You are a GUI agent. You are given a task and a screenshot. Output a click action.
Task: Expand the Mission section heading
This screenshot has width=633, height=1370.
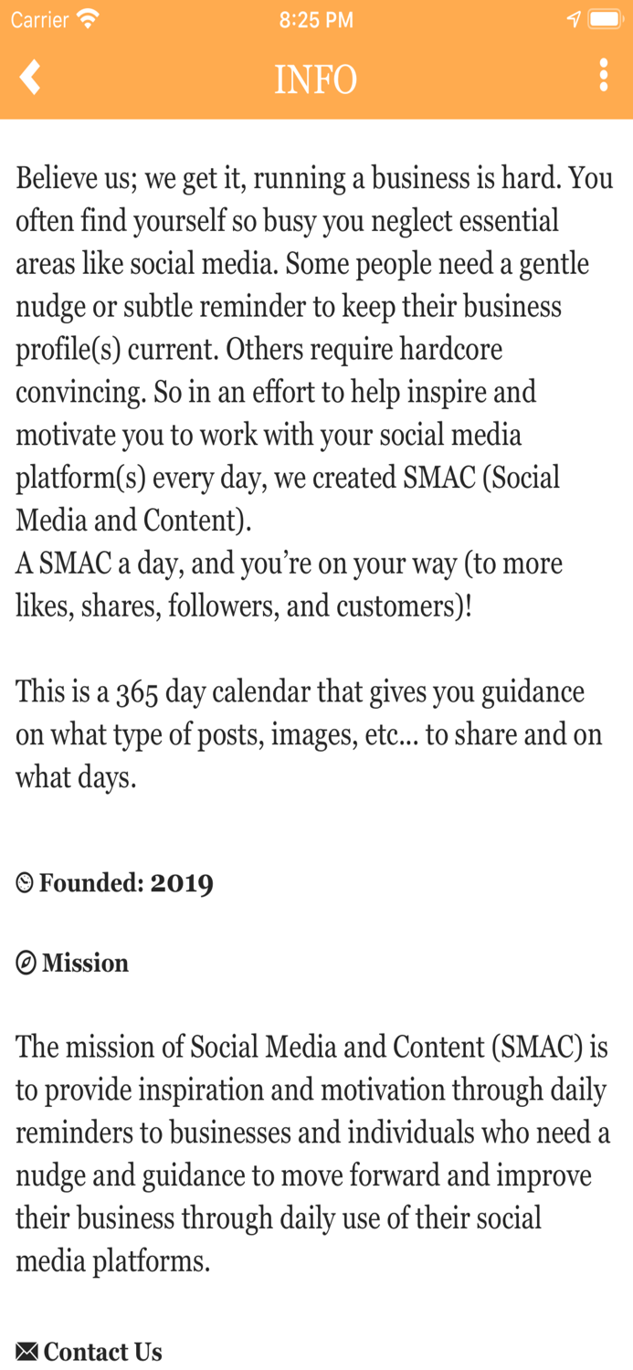(x=87, y=963)
